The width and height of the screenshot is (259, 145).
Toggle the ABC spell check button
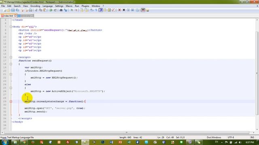click(x=143, y=10)
